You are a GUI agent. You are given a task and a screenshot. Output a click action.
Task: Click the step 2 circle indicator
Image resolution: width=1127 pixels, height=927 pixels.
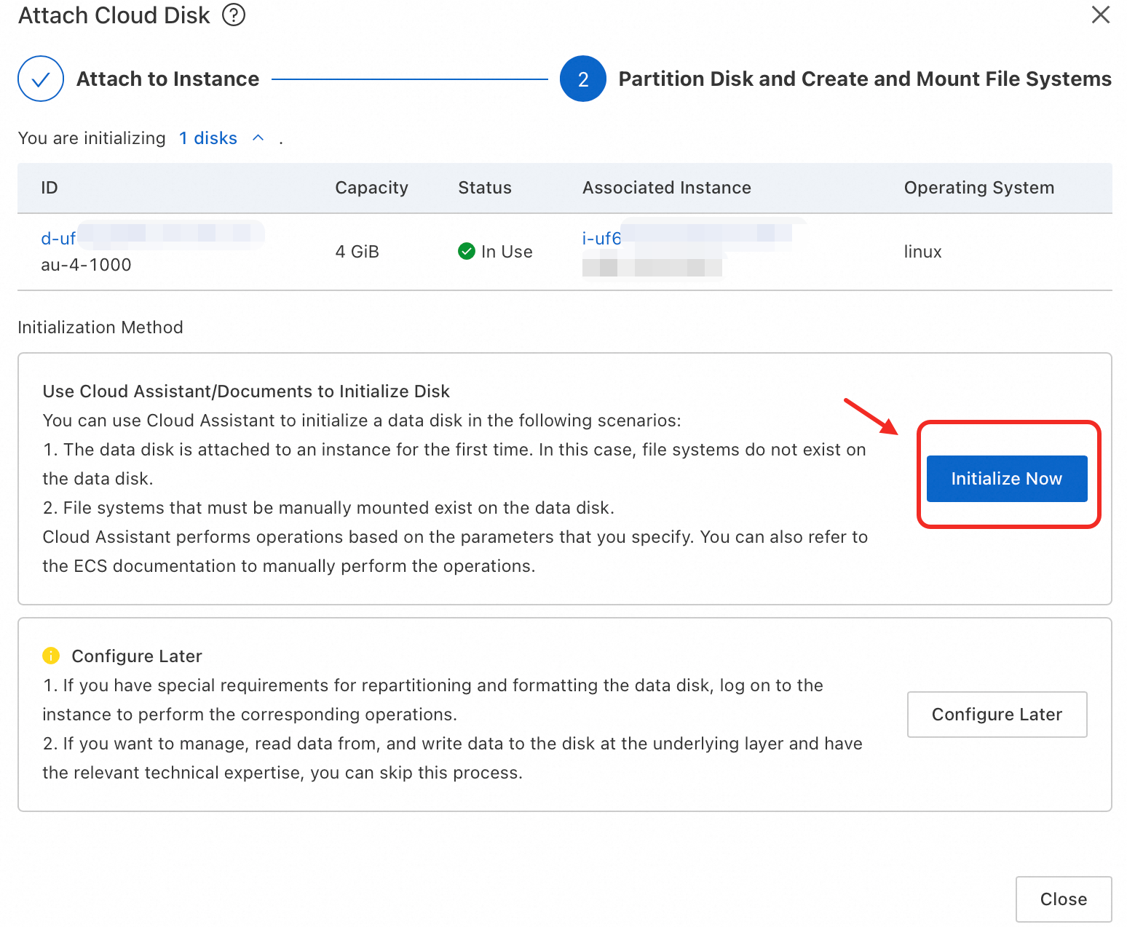(x=582, y=79)
